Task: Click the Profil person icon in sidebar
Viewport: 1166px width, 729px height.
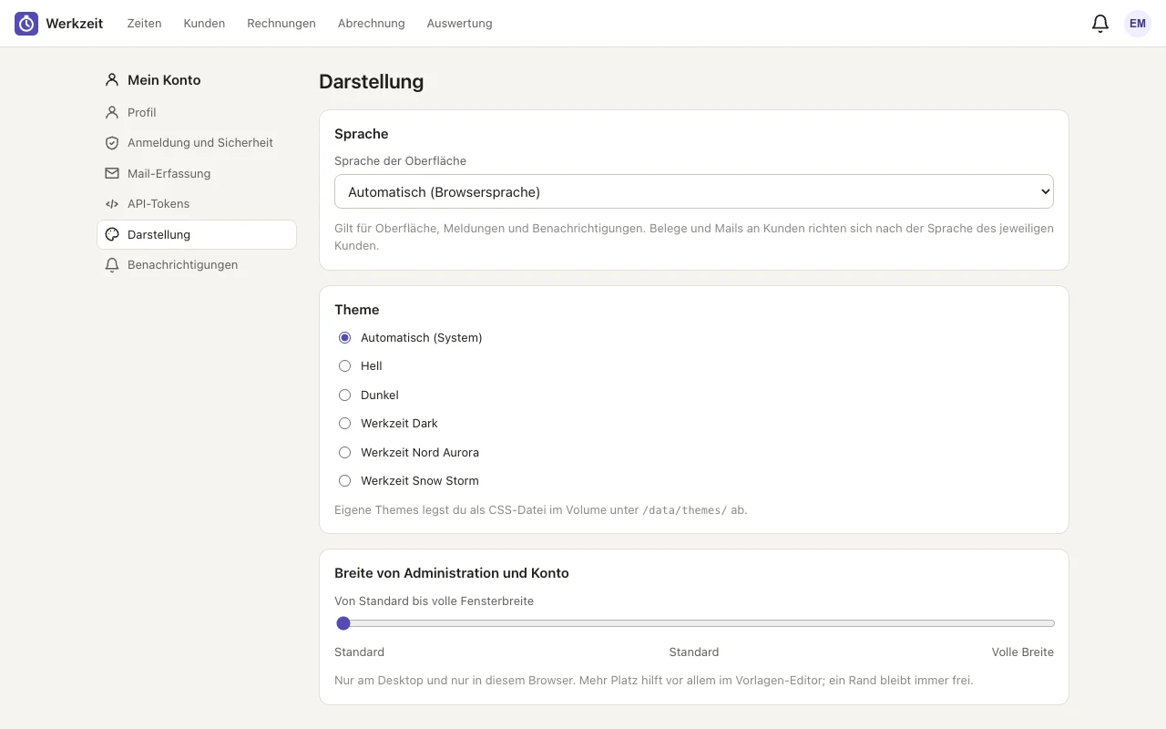Action: [112, 112]
